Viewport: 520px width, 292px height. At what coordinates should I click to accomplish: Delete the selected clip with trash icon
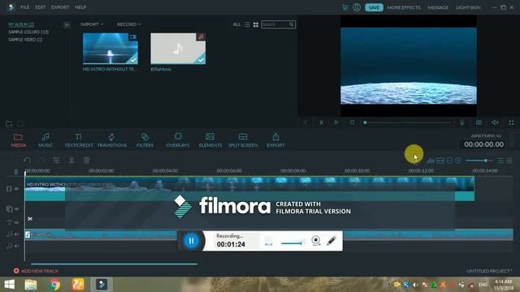(x=87, y=161)
